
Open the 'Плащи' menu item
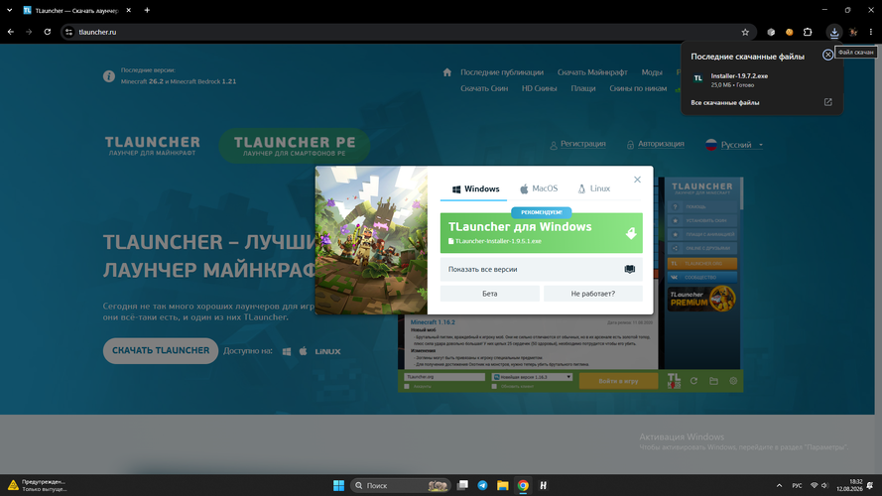click(582, 88)
